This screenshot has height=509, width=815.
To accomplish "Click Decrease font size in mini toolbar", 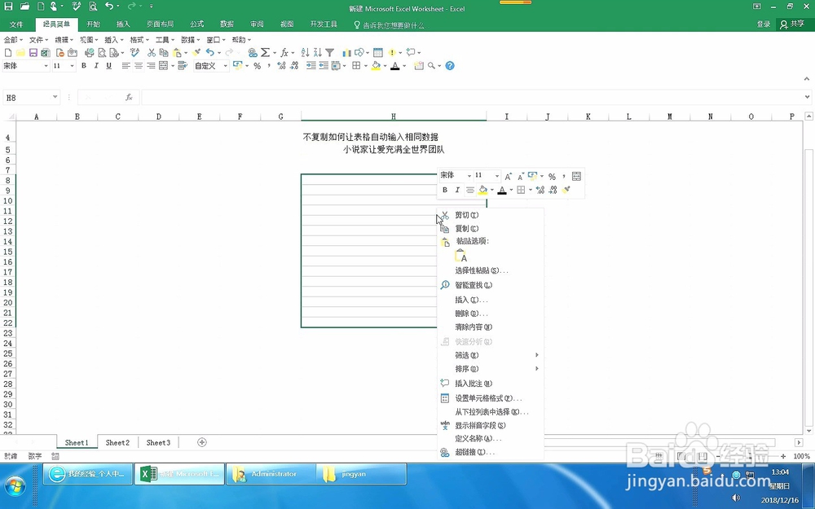I will click(x=520, y=176).
